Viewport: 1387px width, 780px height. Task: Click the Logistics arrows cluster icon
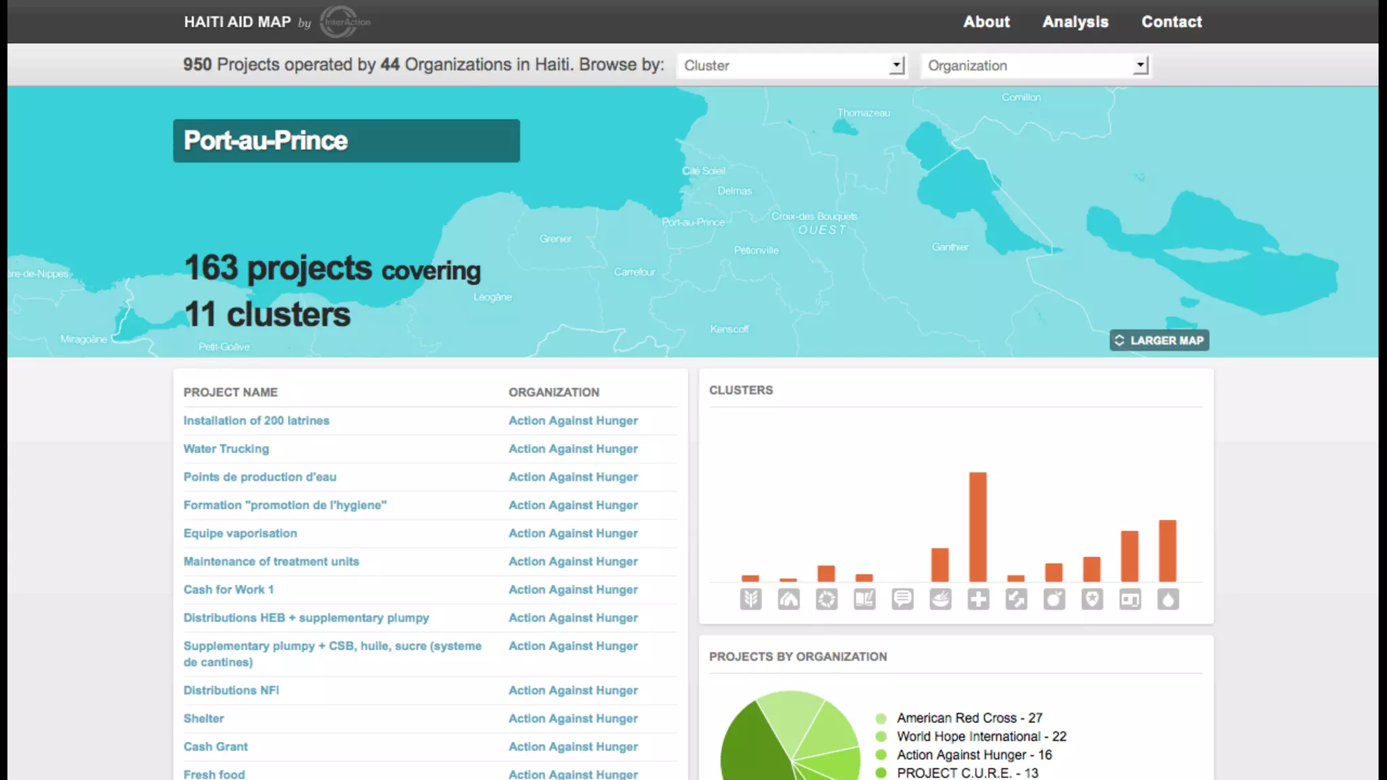[x=1016, y=599]
